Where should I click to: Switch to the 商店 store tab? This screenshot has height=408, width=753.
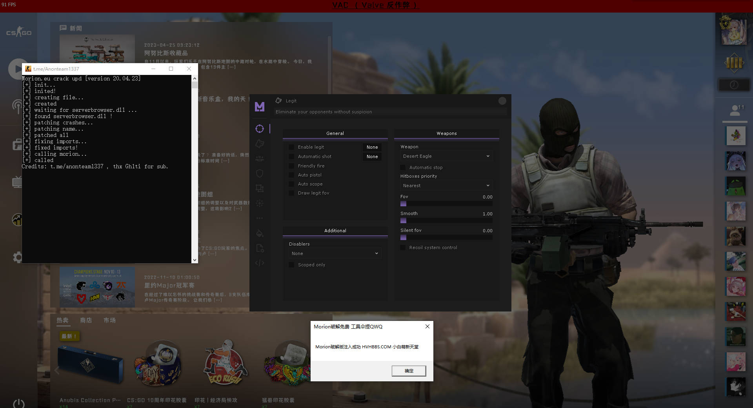[86, 321]
